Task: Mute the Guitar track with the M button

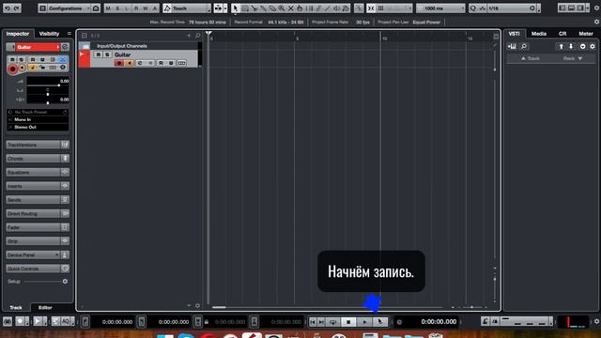Action: tap(98, 54)
